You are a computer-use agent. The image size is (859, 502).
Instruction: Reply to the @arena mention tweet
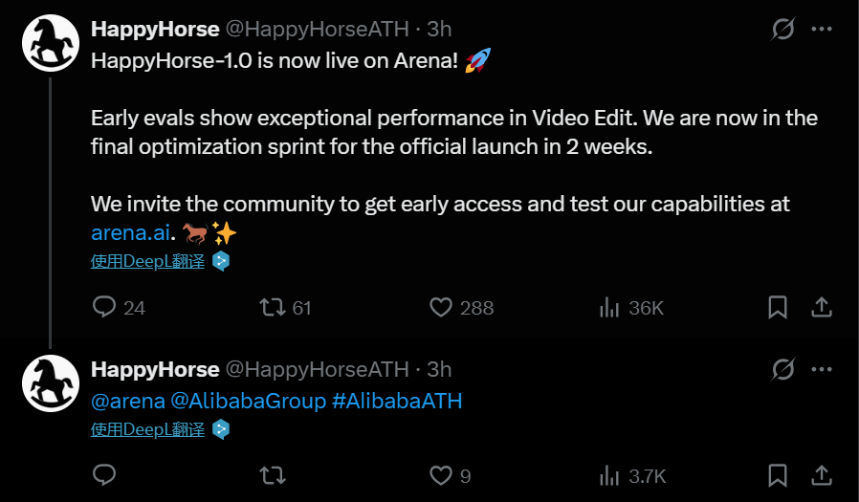(x=105, y=475)
